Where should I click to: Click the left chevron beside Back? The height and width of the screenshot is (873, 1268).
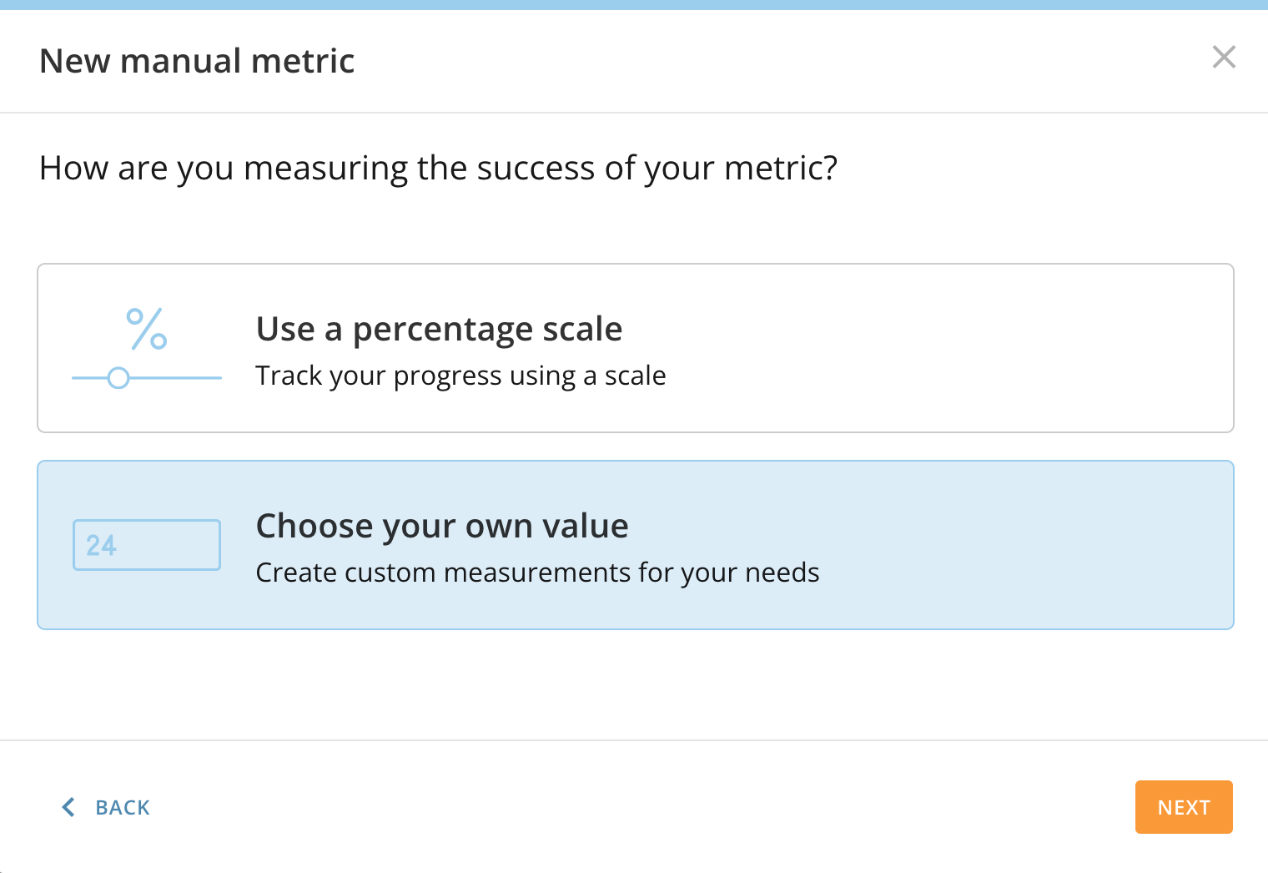coord(68,807)
